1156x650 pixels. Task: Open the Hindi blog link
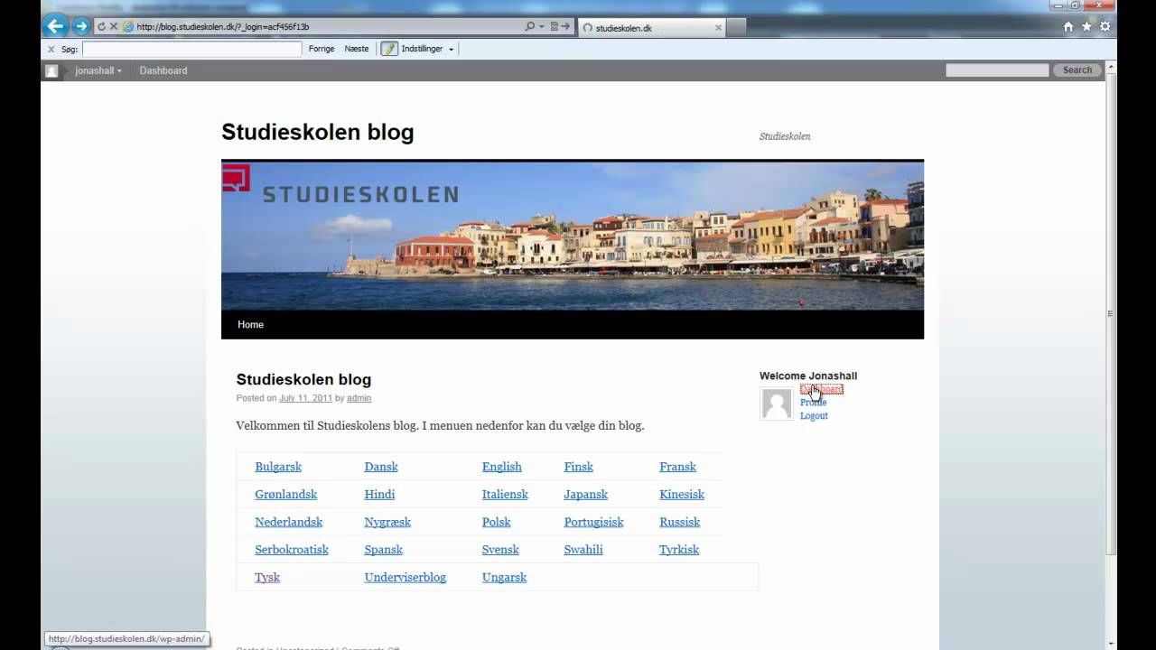[x=379, y=495]
